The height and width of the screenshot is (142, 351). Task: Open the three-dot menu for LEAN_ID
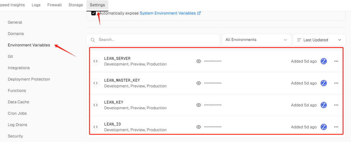click(336, 127)
